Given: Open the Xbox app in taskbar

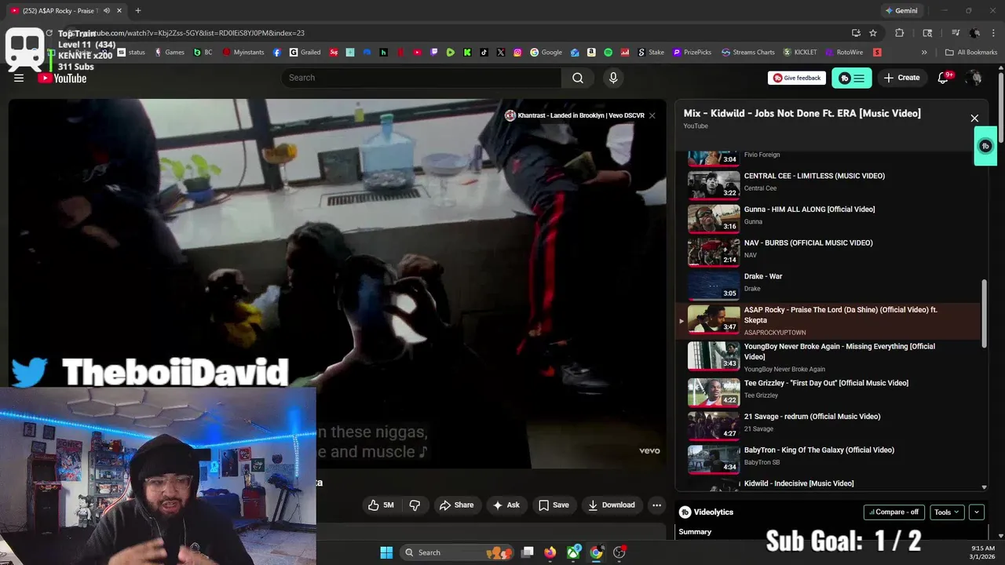Looking at the screenshot, I should coord(574,552).
